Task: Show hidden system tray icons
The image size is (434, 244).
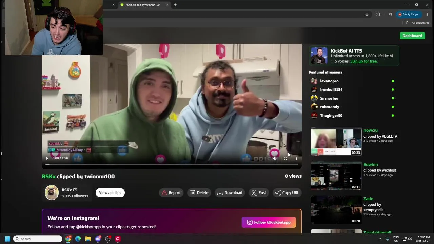Action: point(380,239)
